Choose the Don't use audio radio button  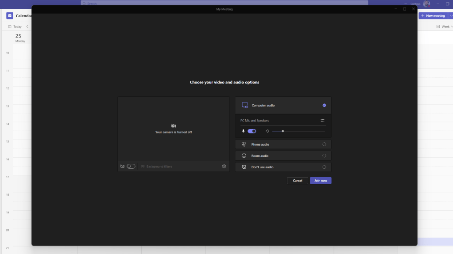click(324, 167)
